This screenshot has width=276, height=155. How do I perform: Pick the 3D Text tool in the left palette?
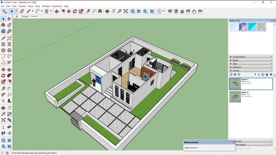pyautogui.click(x=9, y=101)
